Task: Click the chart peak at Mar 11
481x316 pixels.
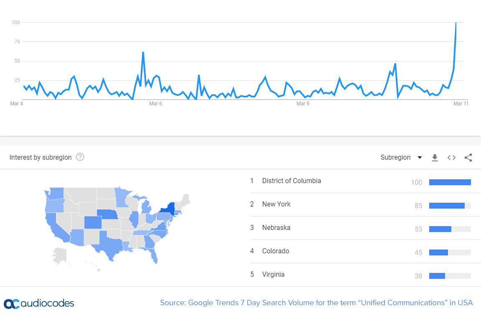Action: click(456, 23)
